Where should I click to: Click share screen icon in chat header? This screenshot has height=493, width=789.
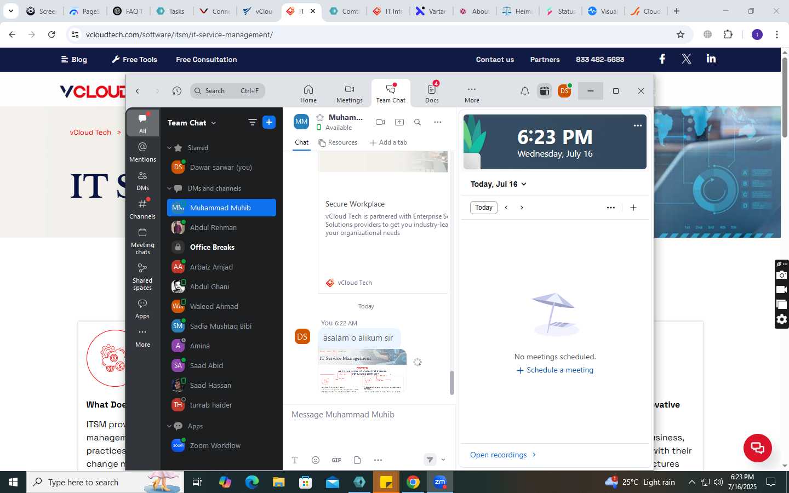(399, 122)
